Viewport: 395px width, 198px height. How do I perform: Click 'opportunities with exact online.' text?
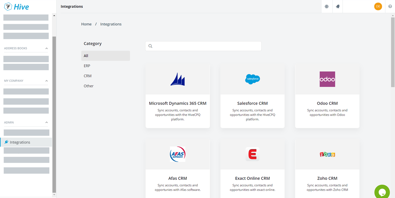[252, 190]
